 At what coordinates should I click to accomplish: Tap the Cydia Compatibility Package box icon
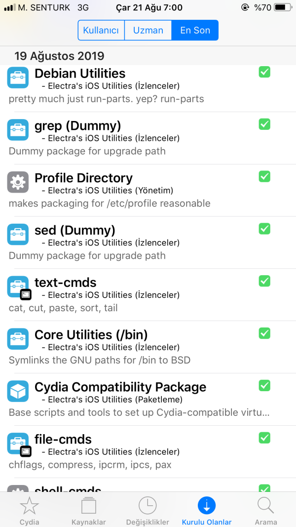tap(18, 391)
